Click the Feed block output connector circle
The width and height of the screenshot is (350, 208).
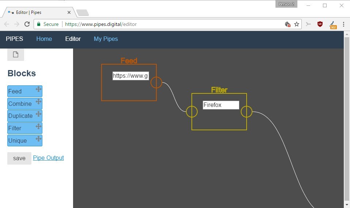pos(156,82)
